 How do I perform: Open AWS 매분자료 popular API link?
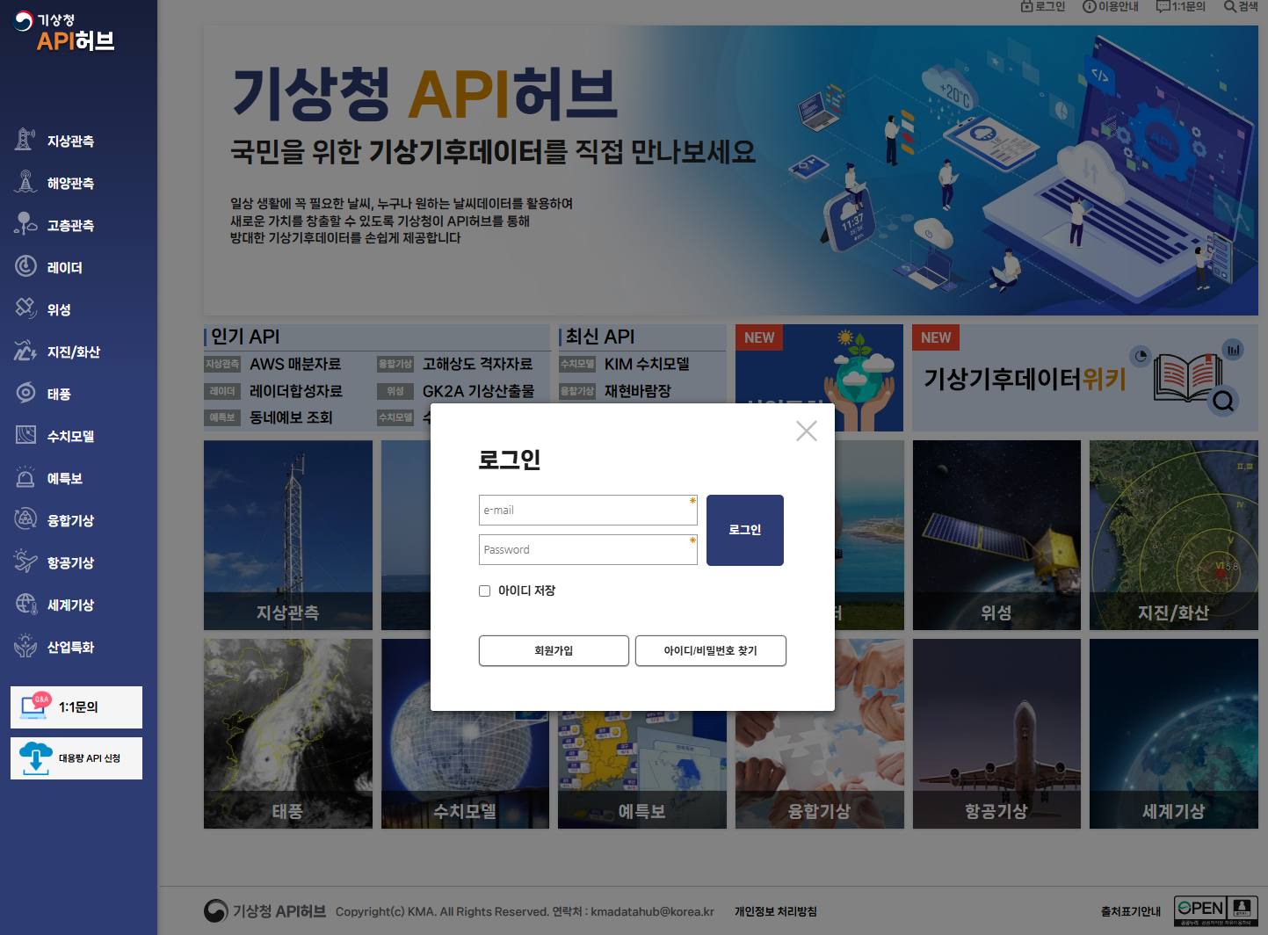tap(295, 364)
